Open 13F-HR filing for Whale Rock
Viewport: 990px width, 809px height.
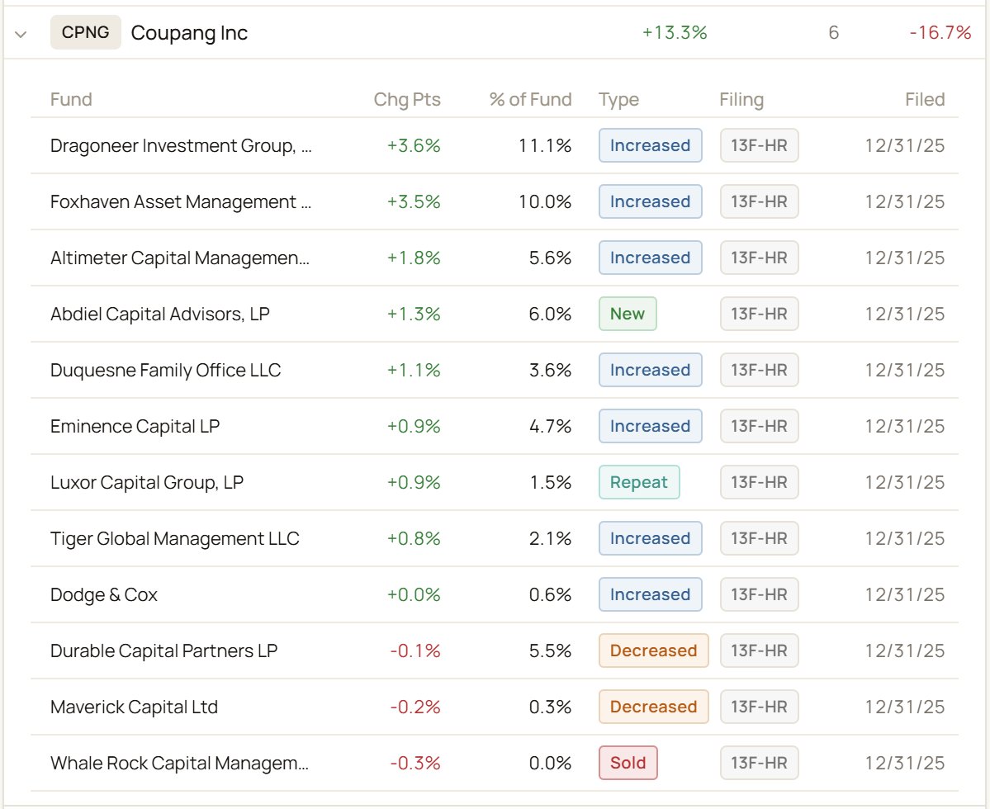(x=759, y=763)
